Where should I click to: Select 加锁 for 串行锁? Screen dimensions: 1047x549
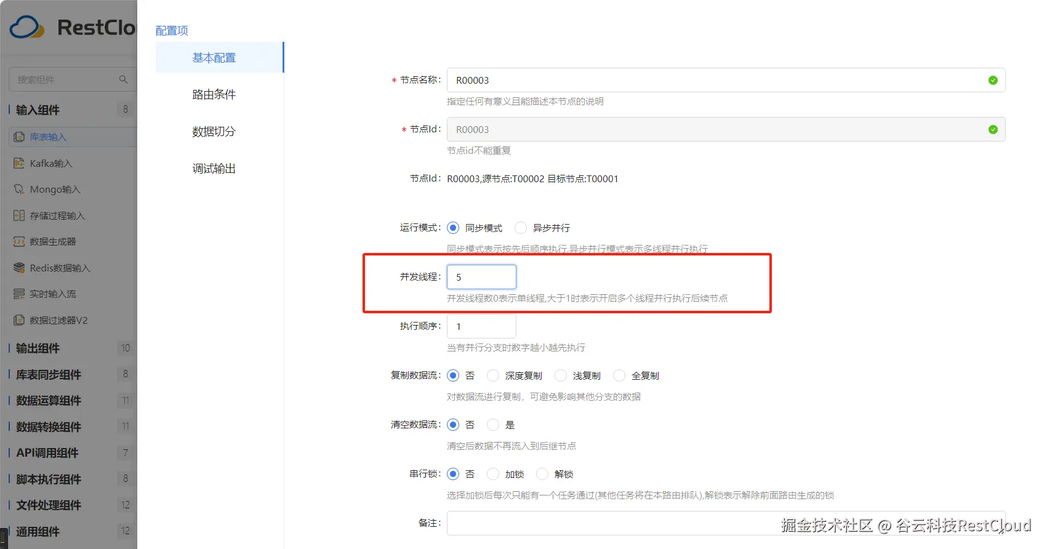(x=493, y=474)
